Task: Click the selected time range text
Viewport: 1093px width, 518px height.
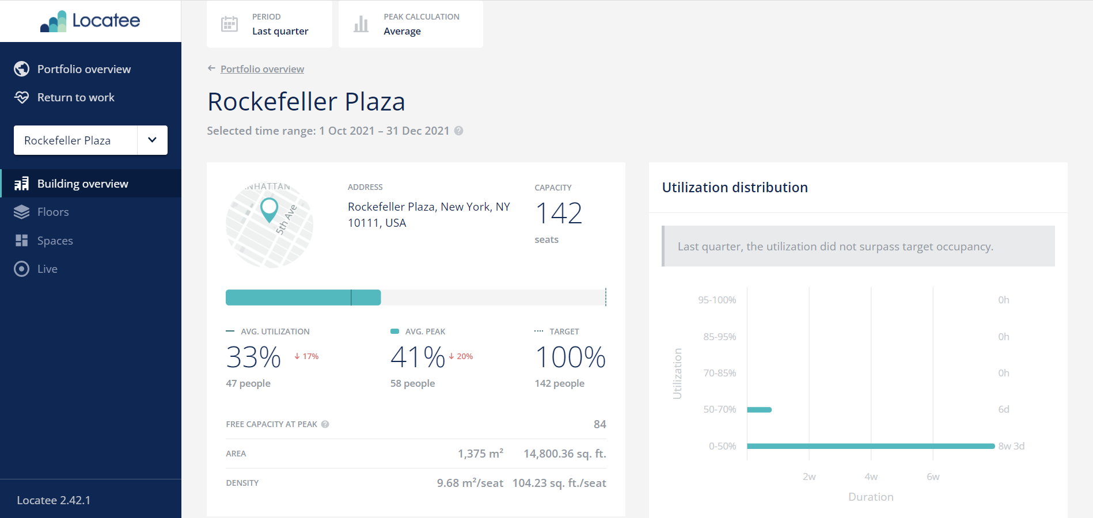Action: (x=328, y=131)
